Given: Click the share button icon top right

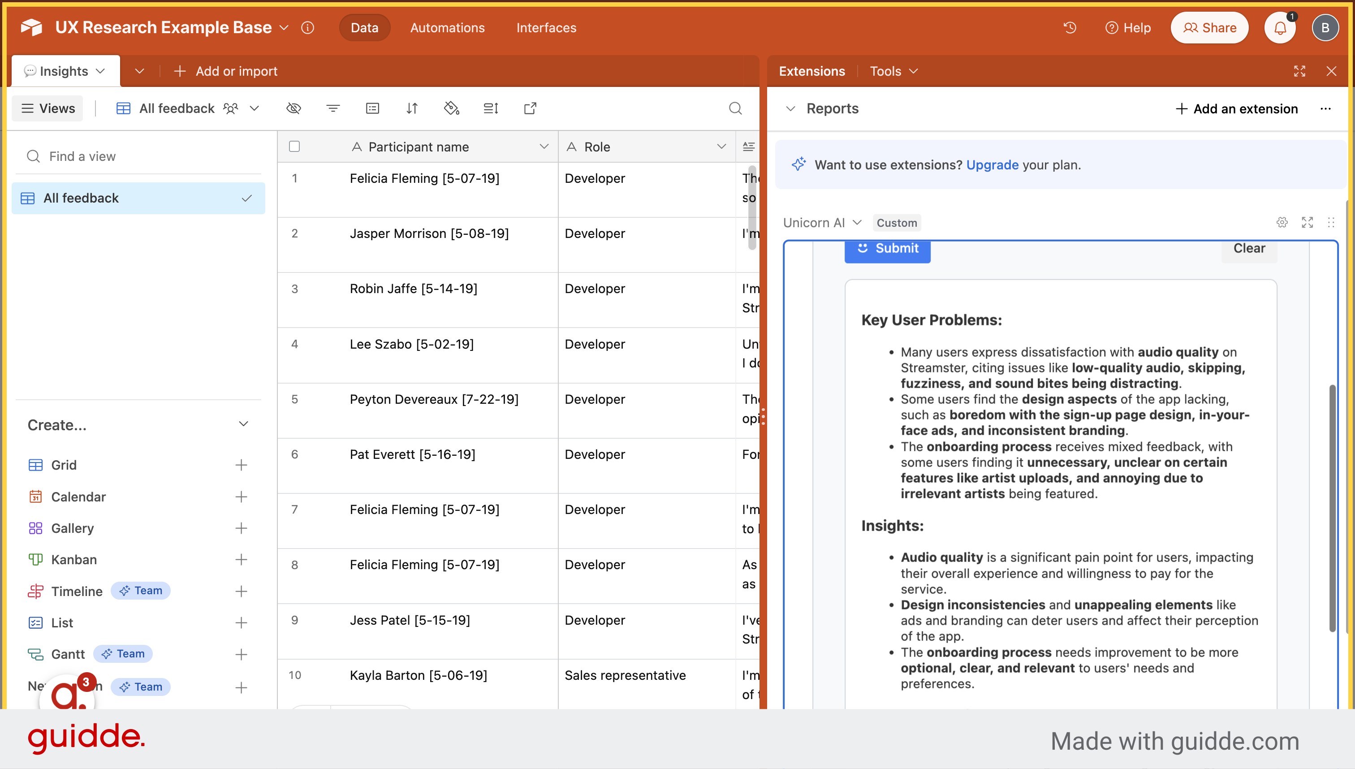Looking at the screenshot, I should [x=1211, y=27].
